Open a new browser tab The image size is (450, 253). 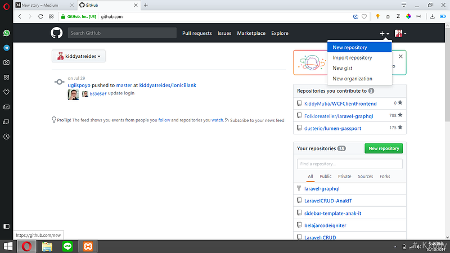[146, 5]
